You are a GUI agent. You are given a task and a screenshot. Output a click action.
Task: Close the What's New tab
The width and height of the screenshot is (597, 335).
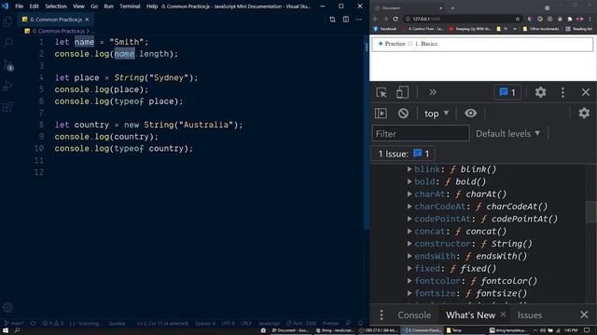[503, 315]
